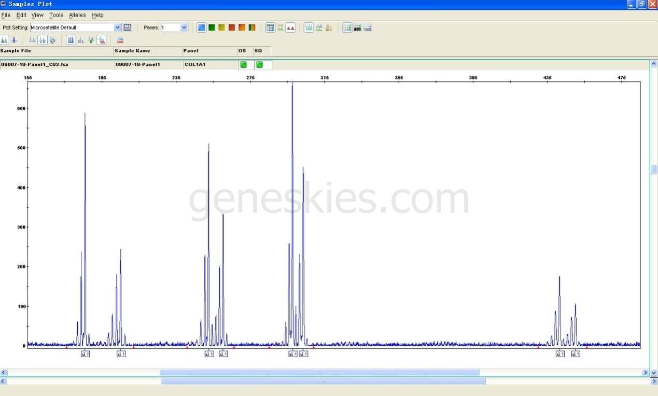Click the sizing table icon in toolbar
Screen dimensions: 658x396
tap(270, 27)
